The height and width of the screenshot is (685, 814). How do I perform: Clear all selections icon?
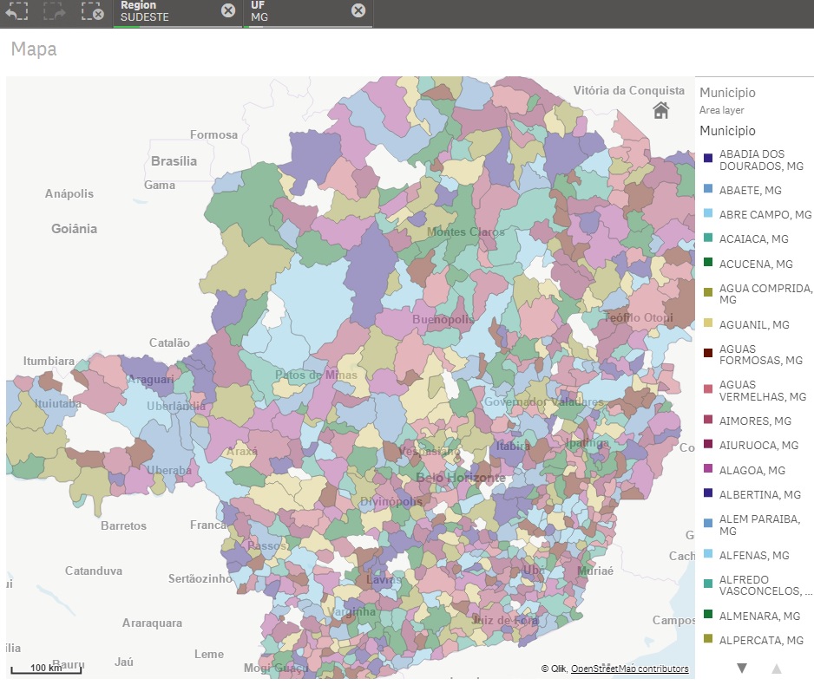pyautogui.click(x=92, y=11)
